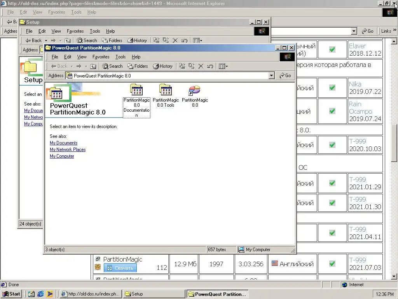The width and height of the screenshot is (398, 299).
Task: Open Tools menu in PartitionMagic window
Action: tap(120, 57)
